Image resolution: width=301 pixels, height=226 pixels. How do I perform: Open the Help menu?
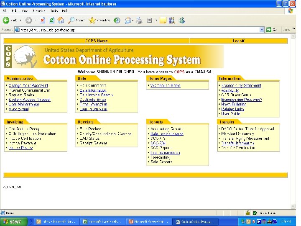click(65, 11)
